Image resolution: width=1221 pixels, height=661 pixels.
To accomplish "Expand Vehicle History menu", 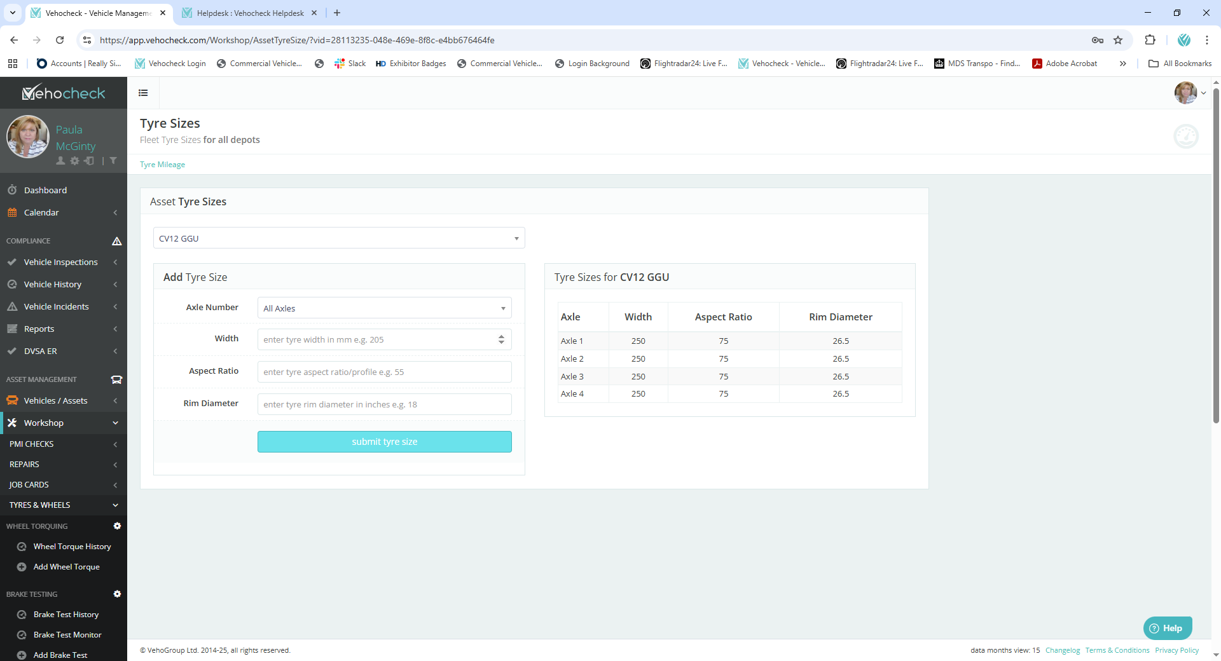I will (64, 284).
